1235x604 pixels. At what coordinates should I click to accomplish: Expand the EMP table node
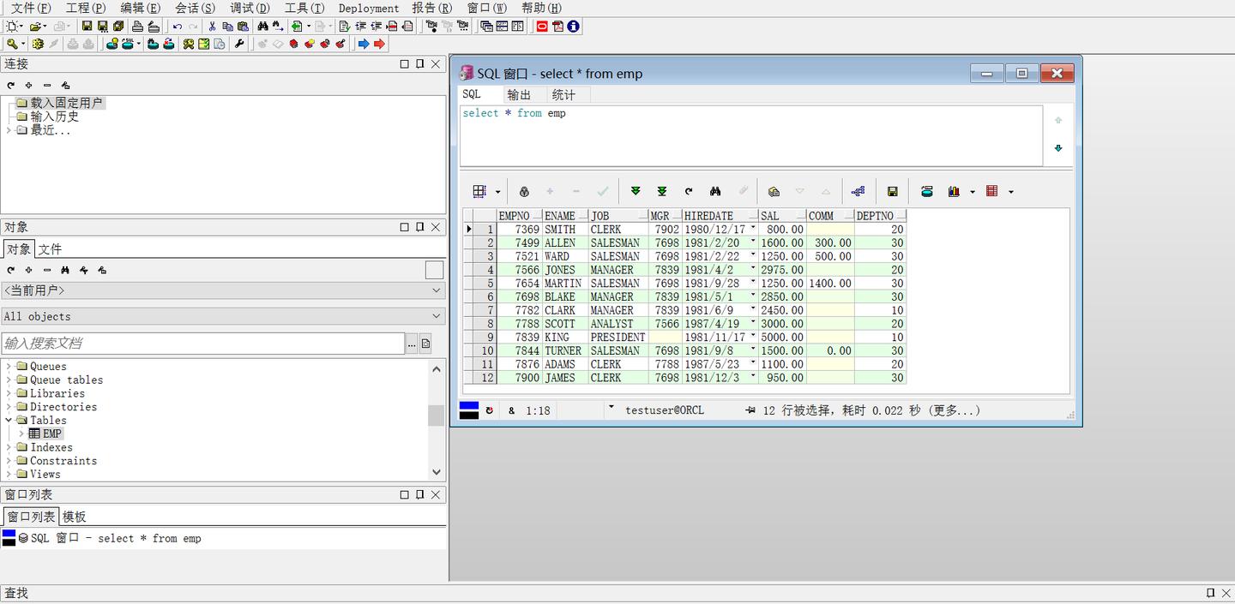click(x=22, y=434)
